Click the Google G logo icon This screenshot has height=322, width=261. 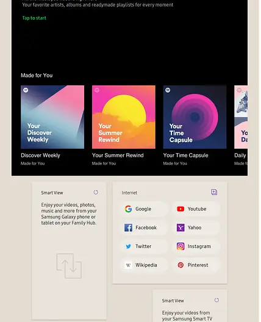point(128,209)
